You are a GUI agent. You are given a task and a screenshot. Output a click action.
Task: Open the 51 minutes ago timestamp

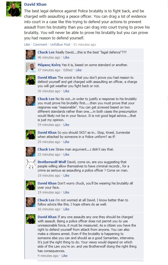click(x=85, y=44)
